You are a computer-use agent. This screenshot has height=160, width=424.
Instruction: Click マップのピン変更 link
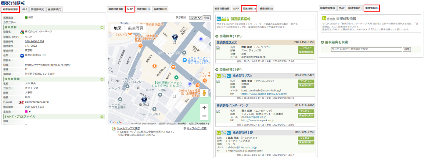coord(196,129)
